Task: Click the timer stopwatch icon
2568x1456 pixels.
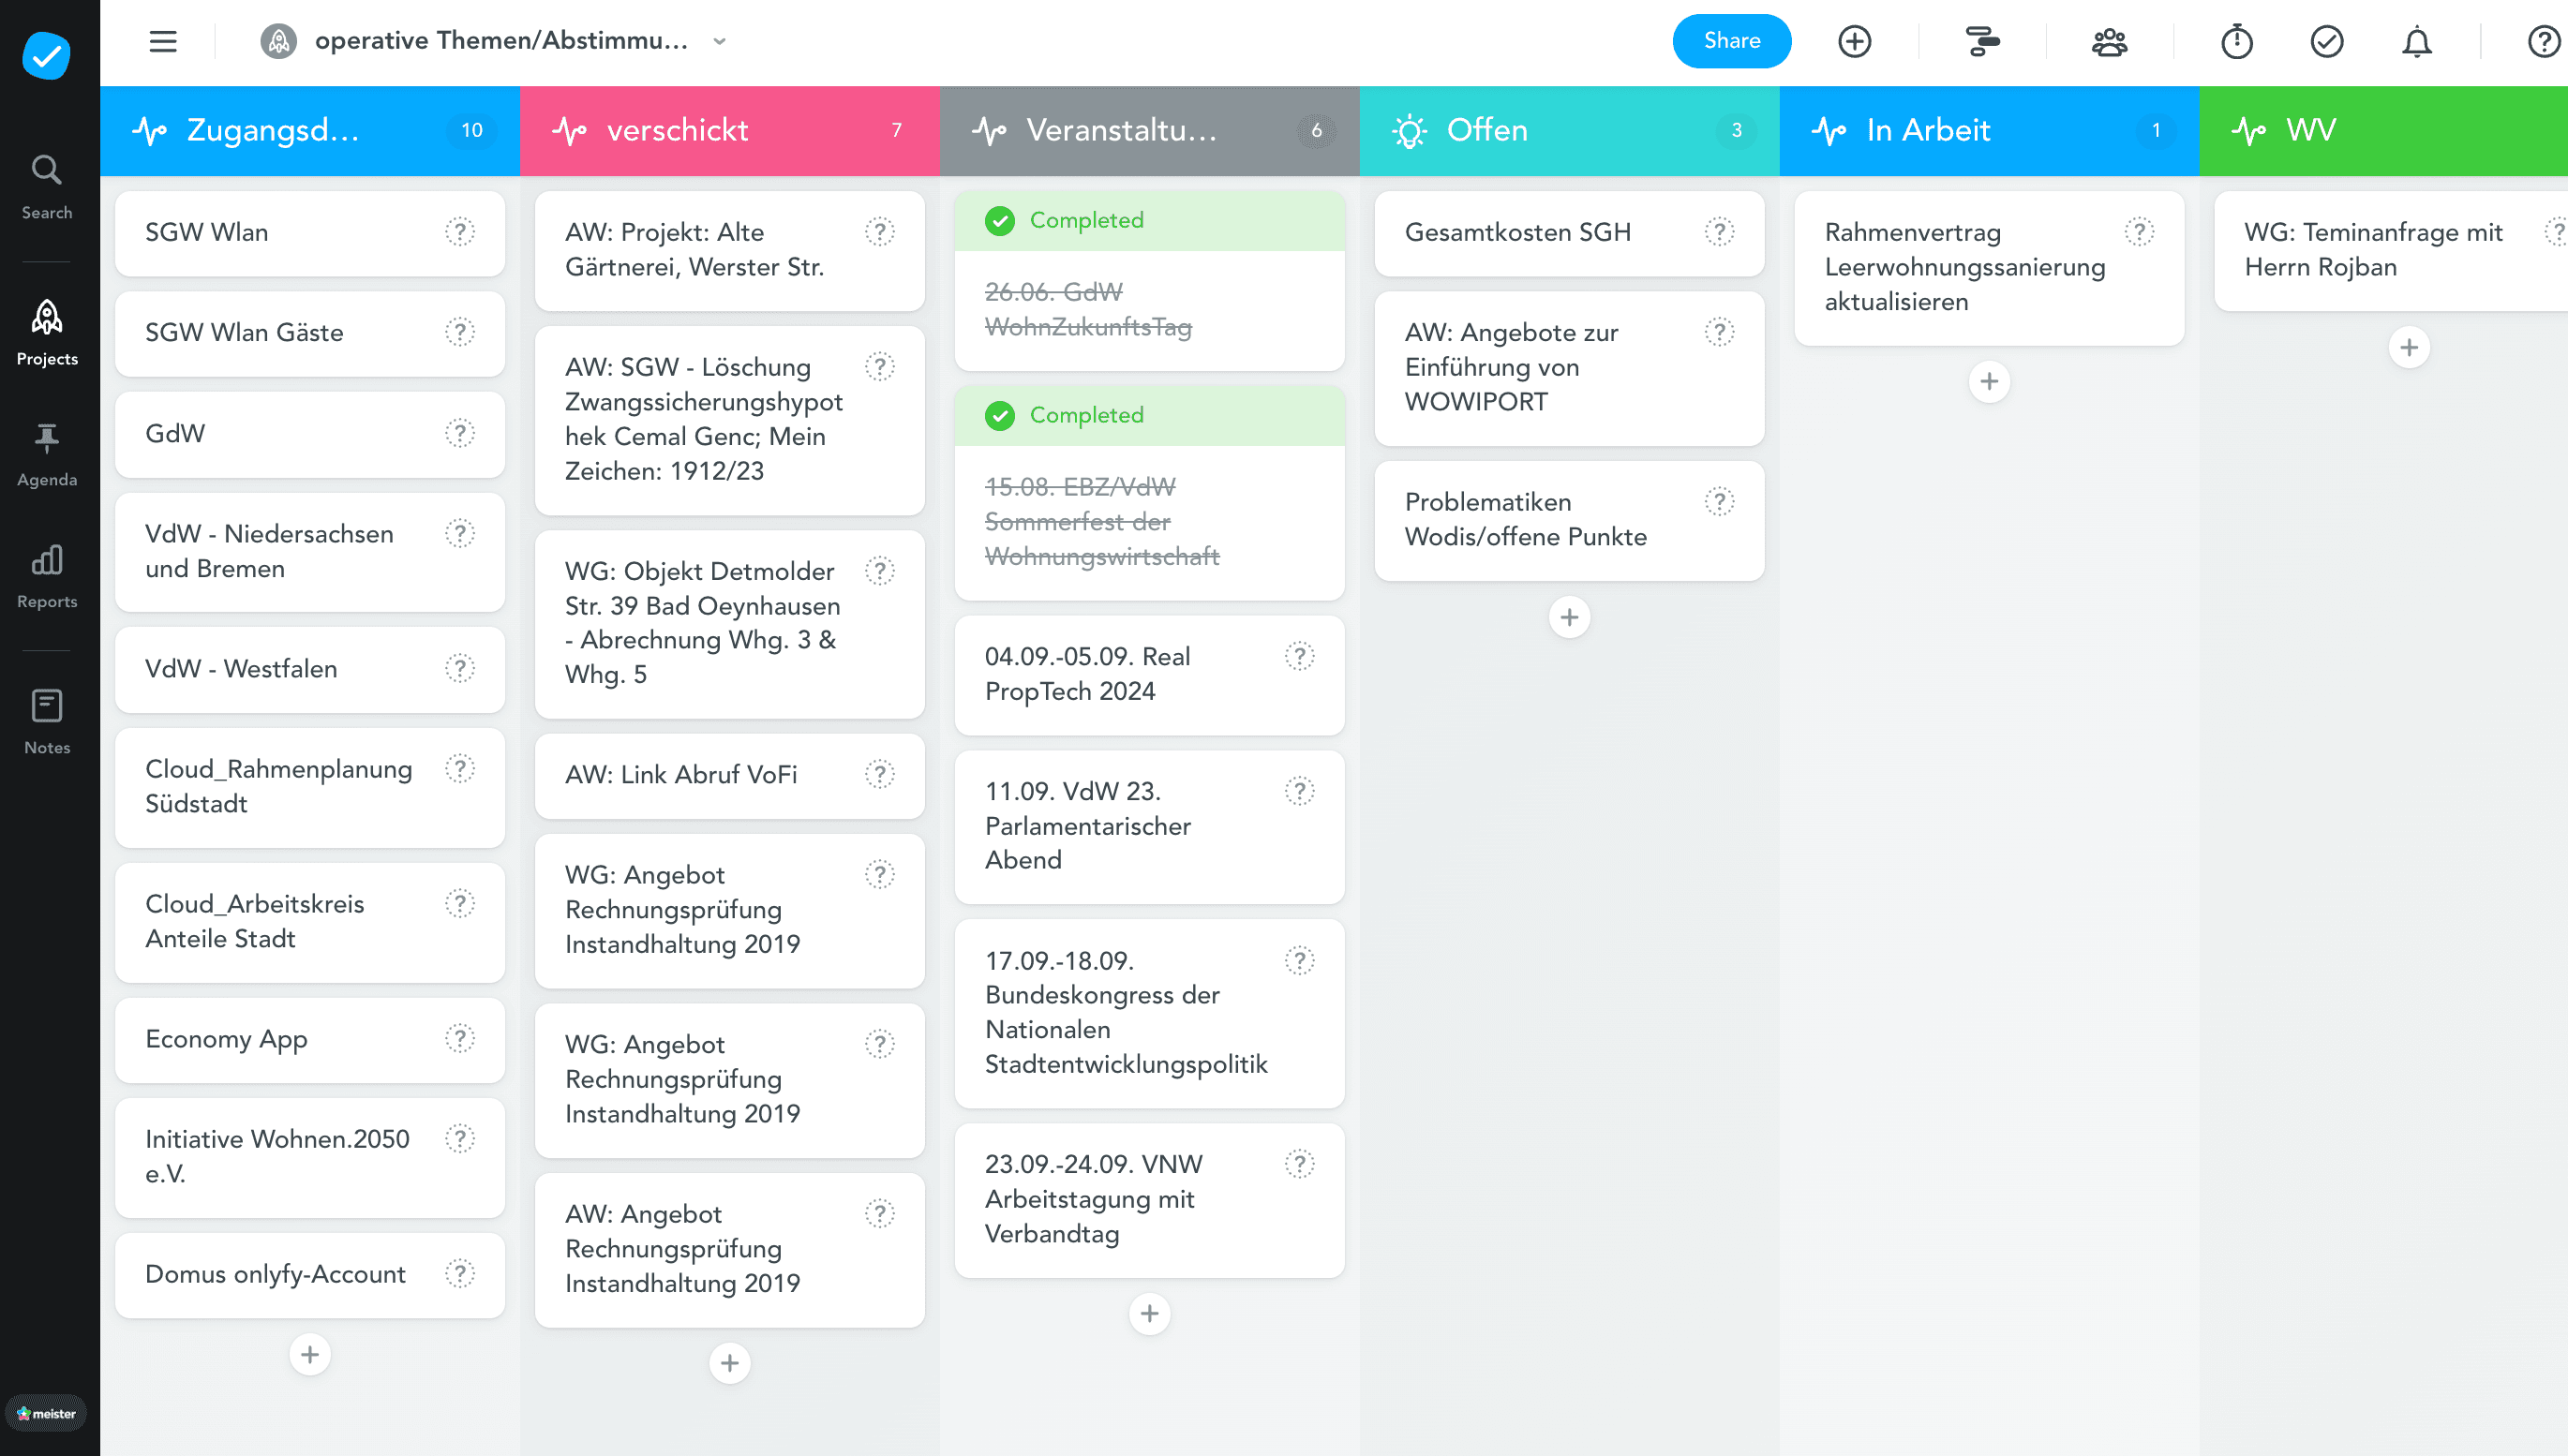Action: coord(2236,42)
